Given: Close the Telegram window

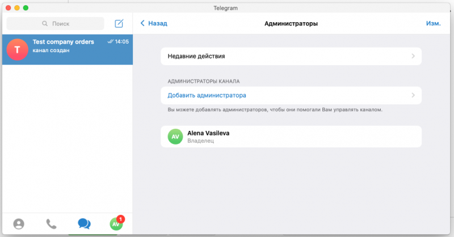Looking at the screenshot, I should click(x=7, y=8).
